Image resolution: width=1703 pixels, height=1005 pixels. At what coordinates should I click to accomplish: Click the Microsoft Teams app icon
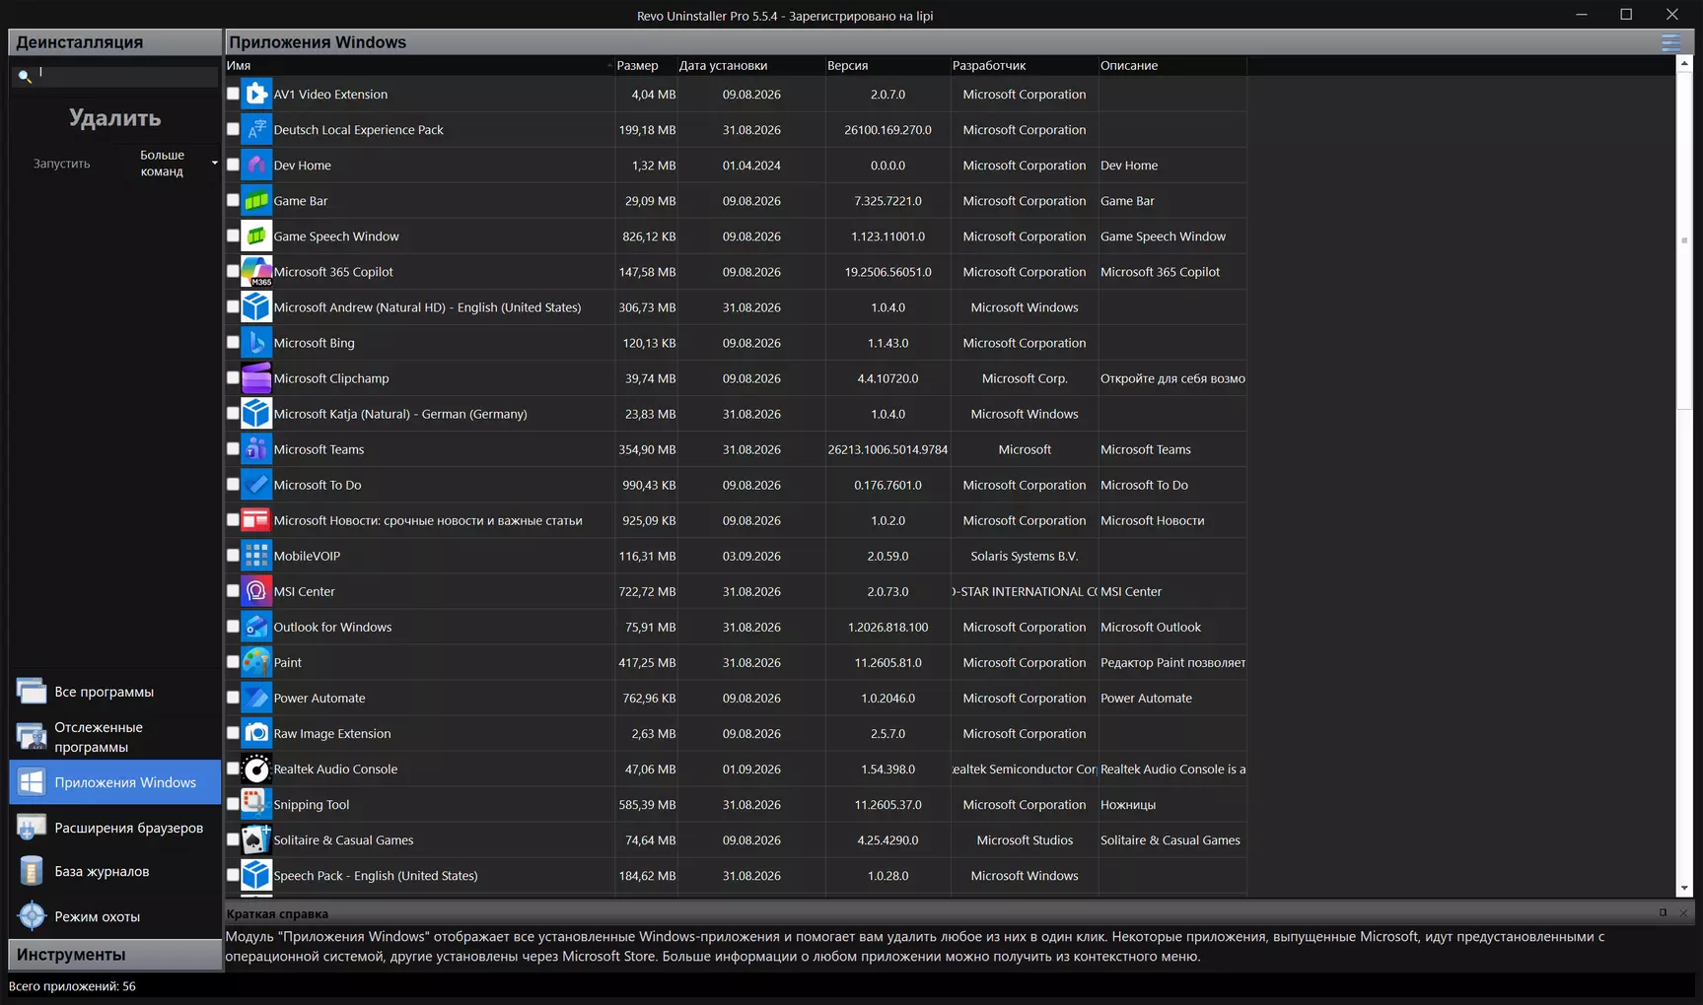click(x=256, y=448)
